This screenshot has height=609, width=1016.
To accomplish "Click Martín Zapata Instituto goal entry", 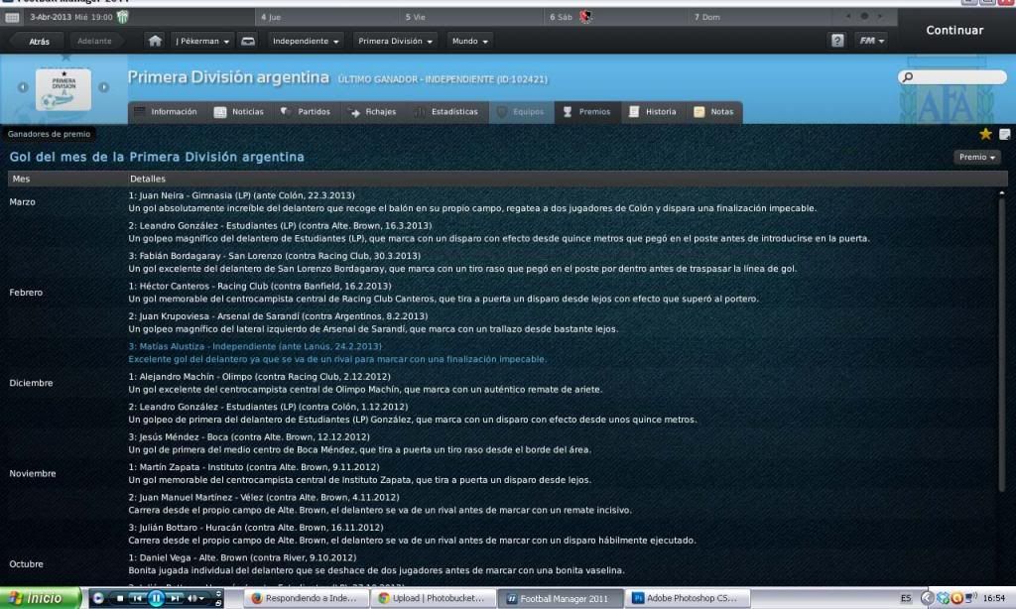I will tap(359, 473).
